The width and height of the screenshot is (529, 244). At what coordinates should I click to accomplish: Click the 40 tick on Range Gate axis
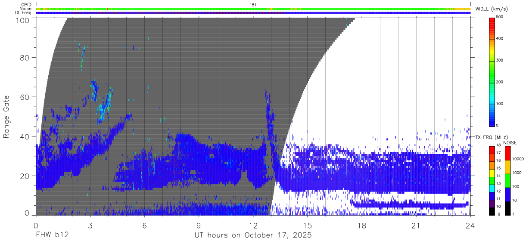pos(25,136)
